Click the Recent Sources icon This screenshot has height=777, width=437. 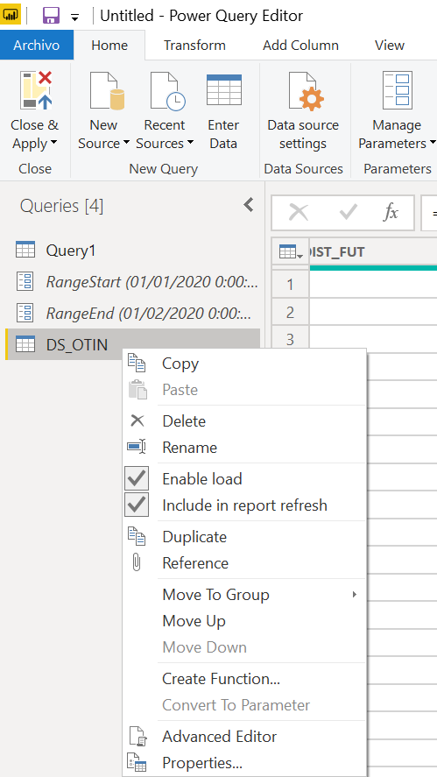coord(167,90)
